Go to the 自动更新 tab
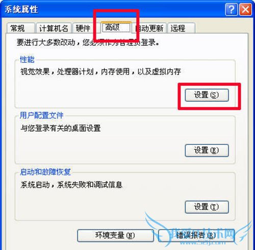 click(x=149, y=28)
